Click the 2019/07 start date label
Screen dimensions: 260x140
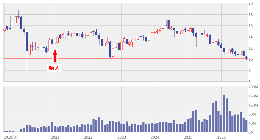point(10,137)
